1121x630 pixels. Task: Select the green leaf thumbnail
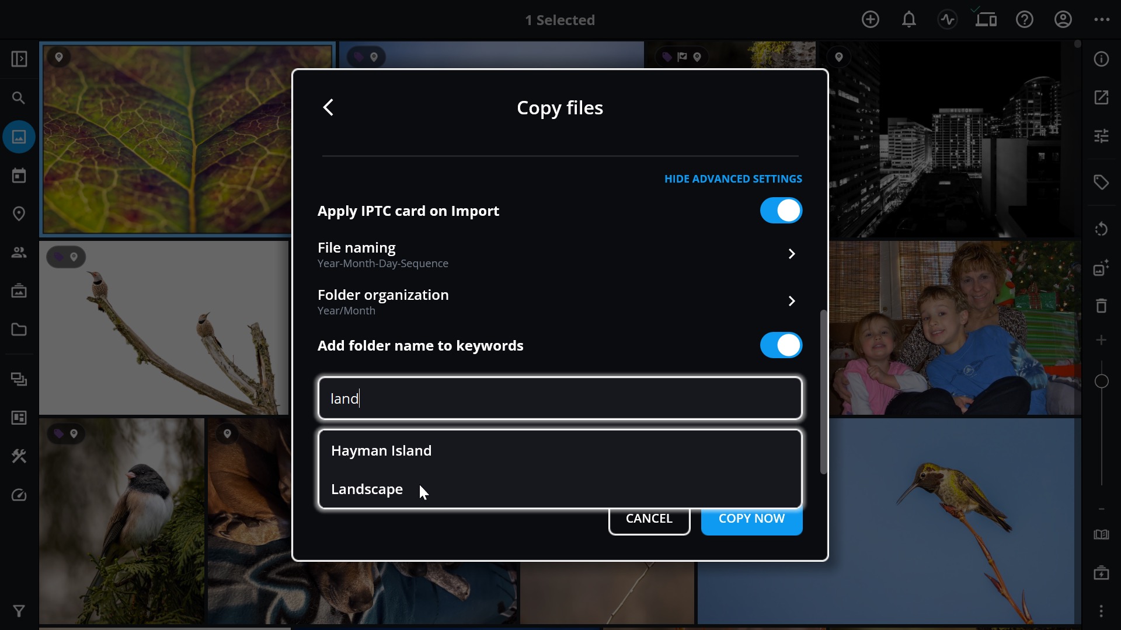pyautogui.click(x=166, y=139)
